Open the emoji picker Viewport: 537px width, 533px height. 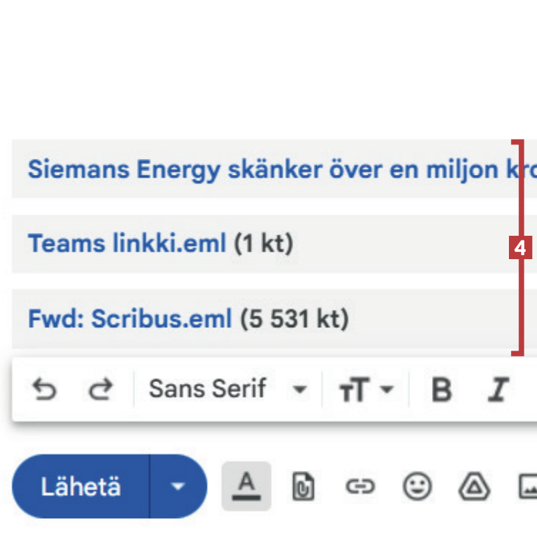pyautogui.click(x=417, y=487)
